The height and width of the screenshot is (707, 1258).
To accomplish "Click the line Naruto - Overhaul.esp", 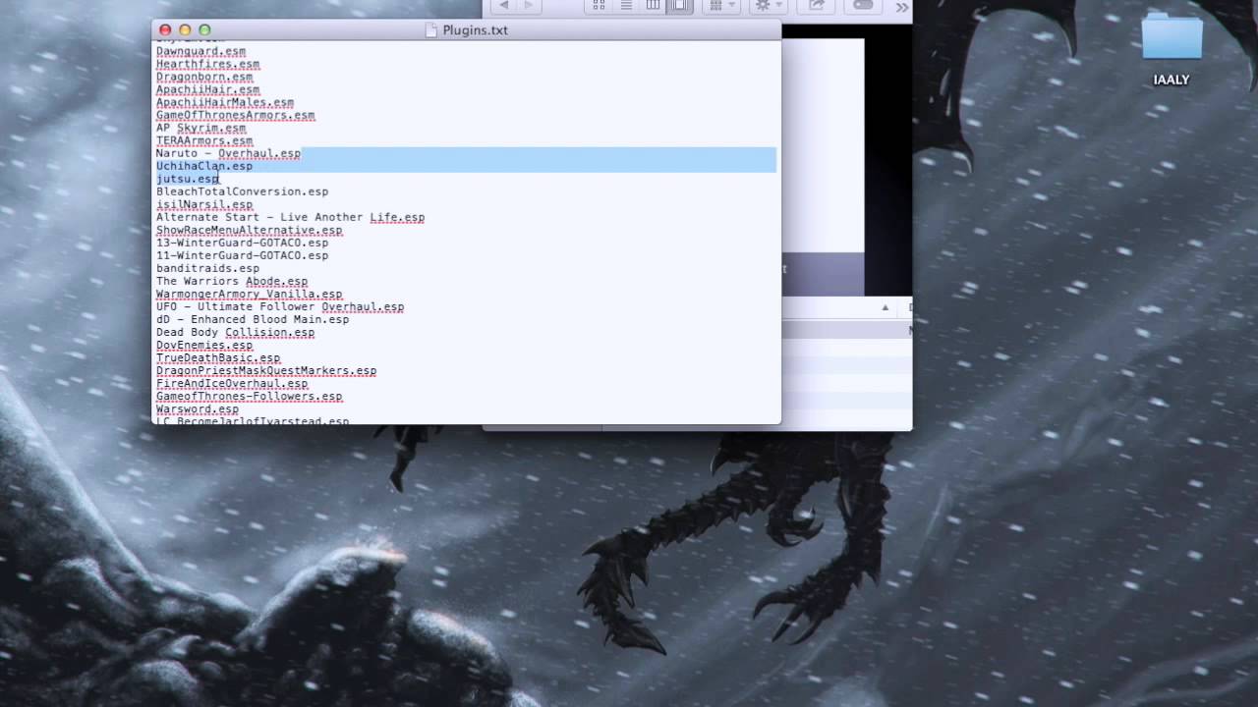I will [x=228, y=153].
